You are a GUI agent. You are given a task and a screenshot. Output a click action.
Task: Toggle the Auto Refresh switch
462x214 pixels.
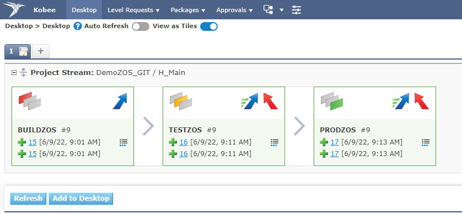click(141, 26)
